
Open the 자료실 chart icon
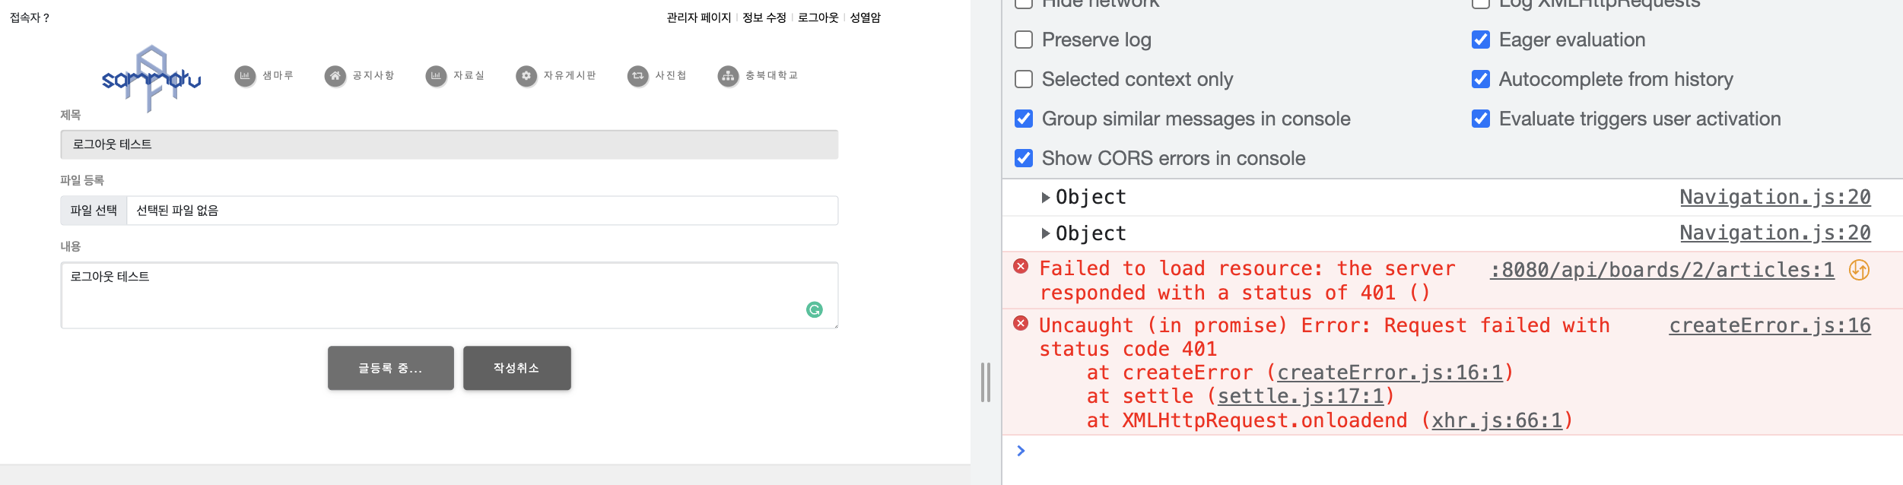(x=436, y=76)
